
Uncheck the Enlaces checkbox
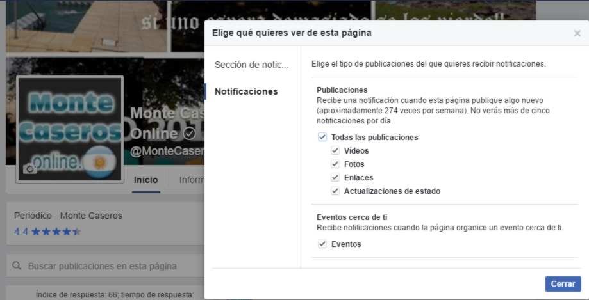335,177
